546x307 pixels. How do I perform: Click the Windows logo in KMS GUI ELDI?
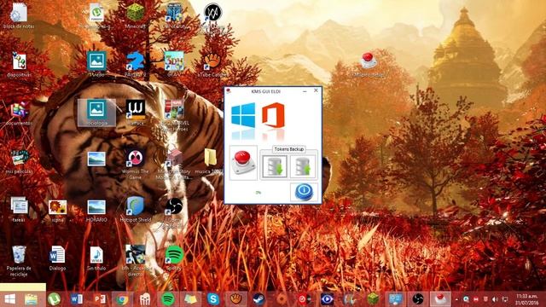click(x=243, y=115)
